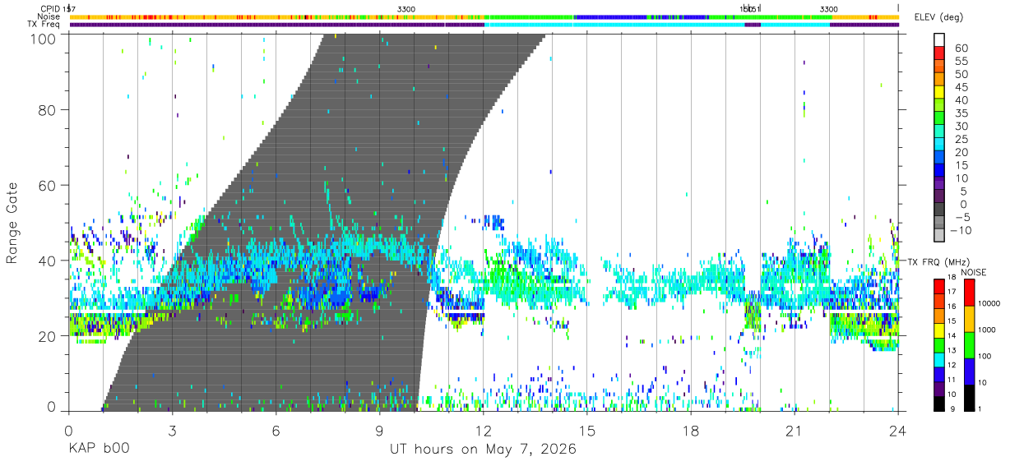Screen dimensions: 1010x466
Task: Click the red segment of the ELEV colorbar
Action: click(x=939, y=54)
